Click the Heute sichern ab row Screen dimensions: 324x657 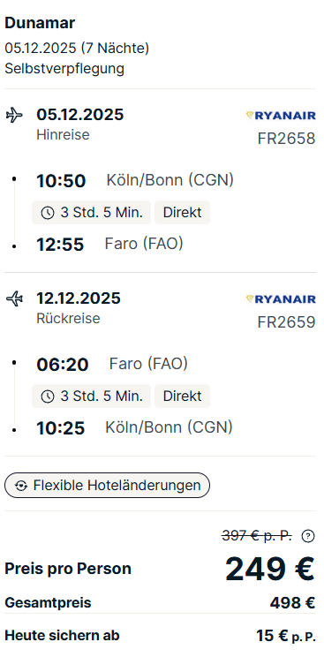160,636
